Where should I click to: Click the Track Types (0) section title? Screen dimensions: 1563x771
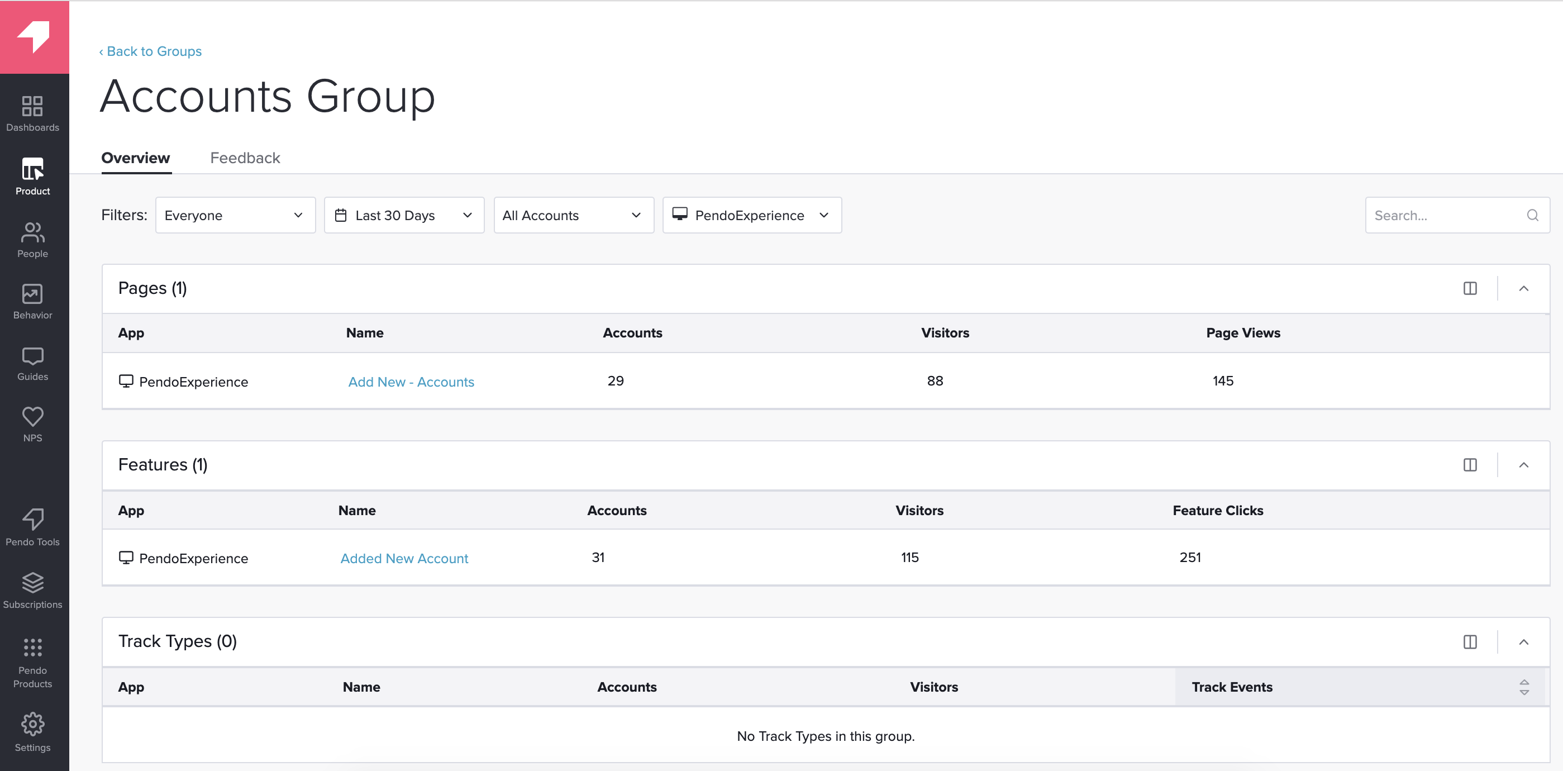coord(177,641)
